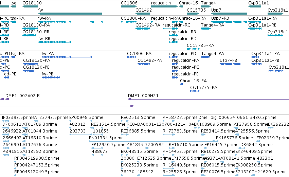Click the tsg gene feature
Image resolution: width=289 pixels, height=177 pixels.
13,6
